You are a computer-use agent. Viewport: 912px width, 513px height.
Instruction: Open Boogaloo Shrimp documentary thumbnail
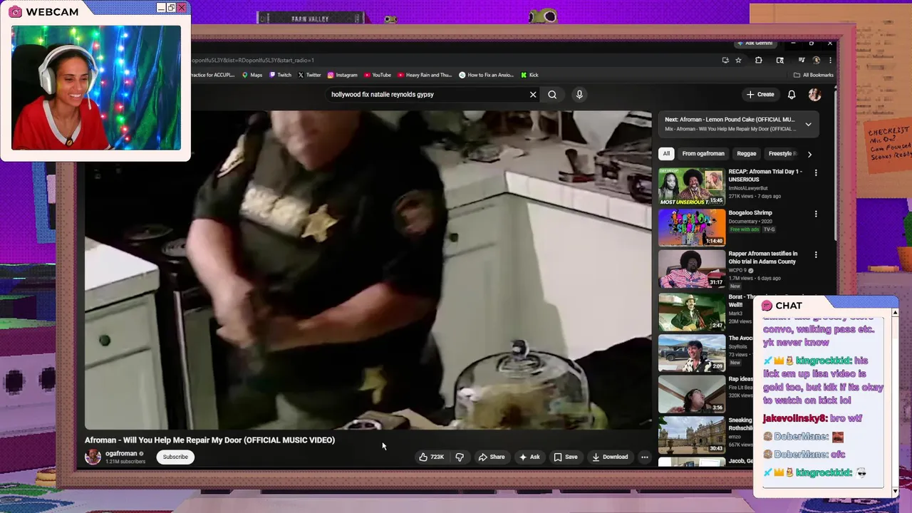pos(691,227)
